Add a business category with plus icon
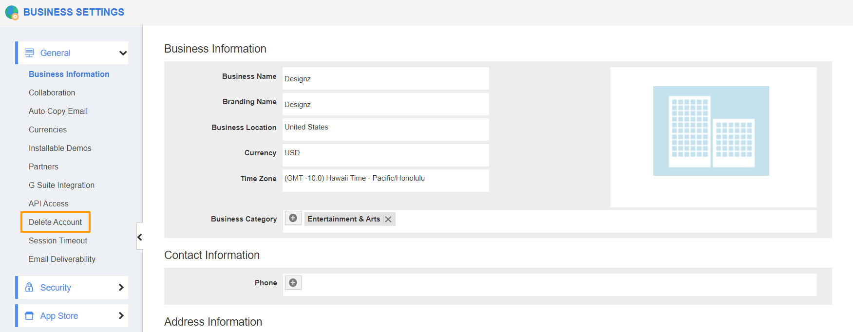Image resolution: width=853 pixels, height=332 pixels. pyautogui.click(x=293, y=219)
